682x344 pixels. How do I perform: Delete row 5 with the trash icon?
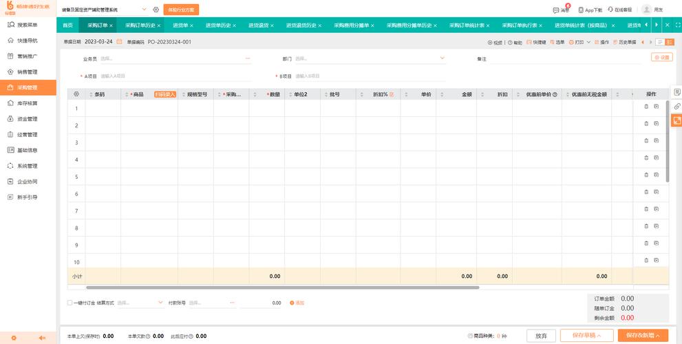point(646,175)
